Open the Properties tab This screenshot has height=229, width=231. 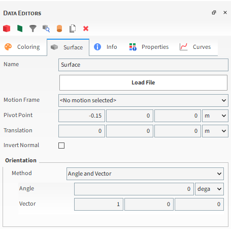(149, 47)
